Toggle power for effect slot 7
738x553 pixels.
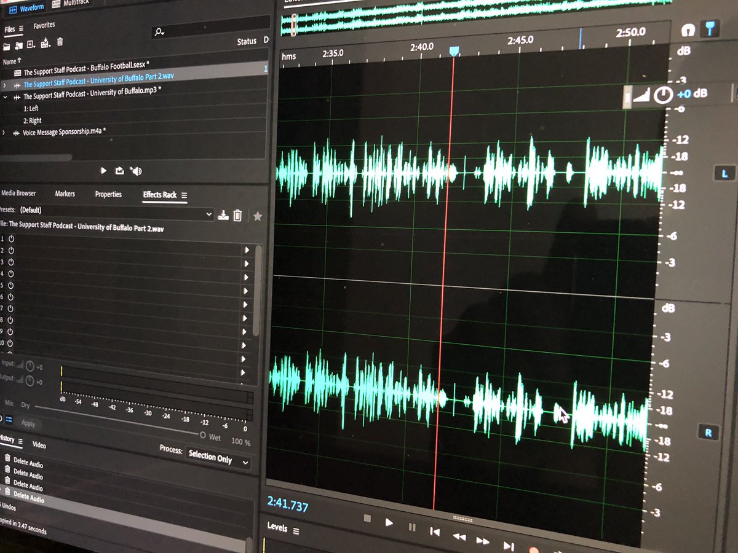tap(11, 308)
